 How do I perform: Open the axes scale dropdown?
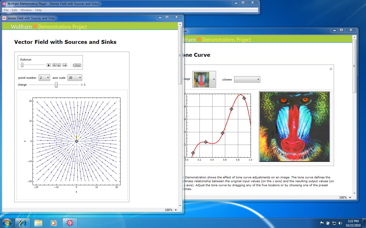75,78
